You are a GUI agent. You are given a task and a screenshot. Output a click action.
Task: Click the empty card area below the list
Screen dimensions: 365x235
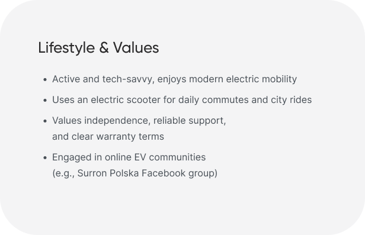point(182,205)
